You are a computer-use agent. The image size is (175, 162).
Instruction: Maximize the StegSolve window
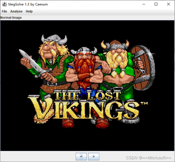pyautogui.click(x=156, y=4)
